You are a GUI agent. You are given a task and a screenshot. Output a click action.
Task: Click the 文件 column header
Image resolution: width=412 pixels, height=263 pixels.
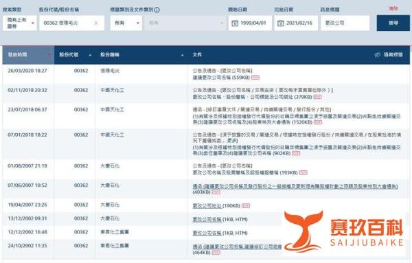(x=197, y=55)
